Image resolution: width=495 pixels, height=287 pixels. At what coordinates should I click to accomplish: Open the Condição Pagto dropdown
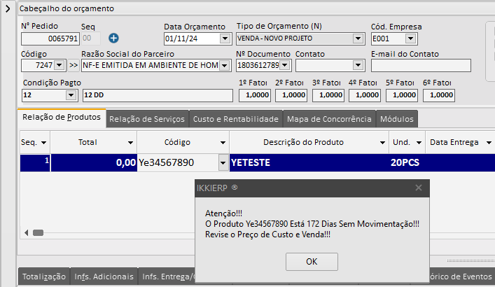tap(71, 95)
